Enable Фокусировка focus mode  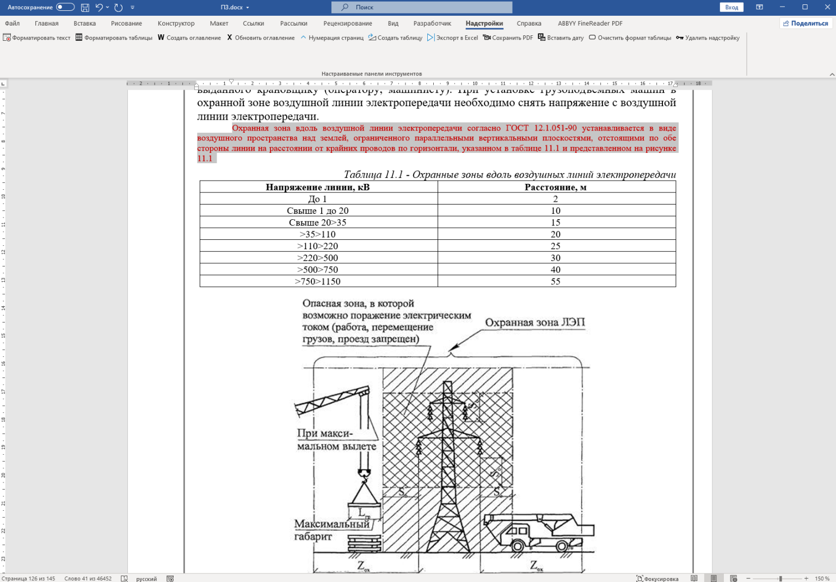coord(657,578)
